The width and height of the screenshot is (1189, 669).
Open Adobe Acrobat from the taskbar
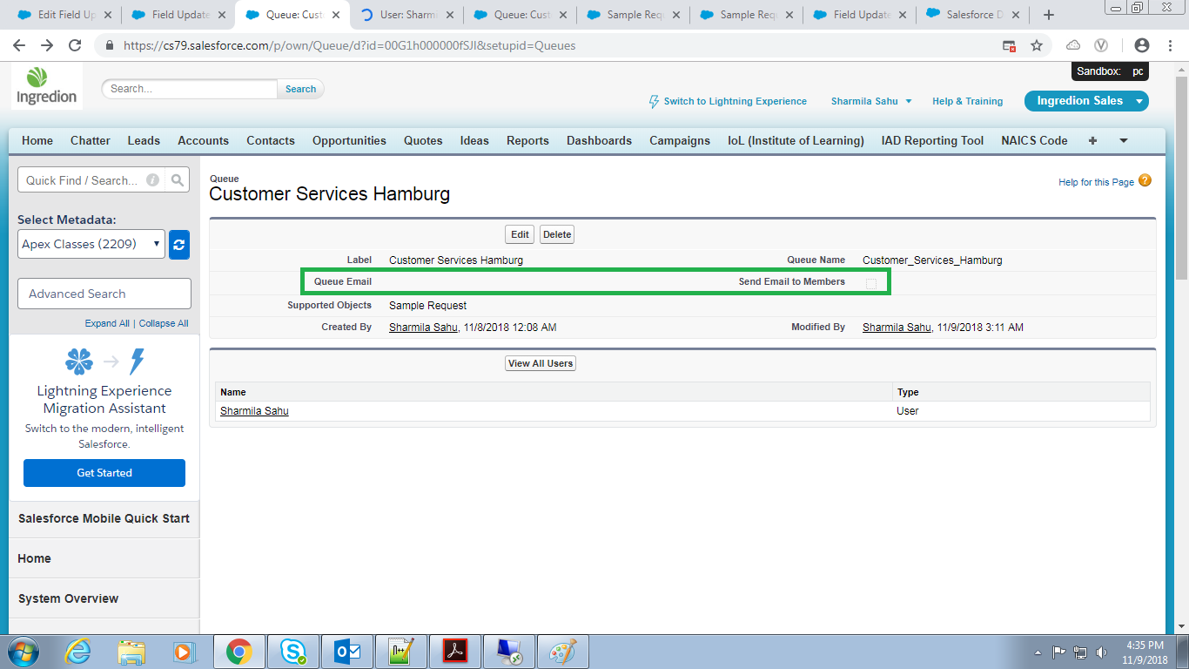pos(455,652)
